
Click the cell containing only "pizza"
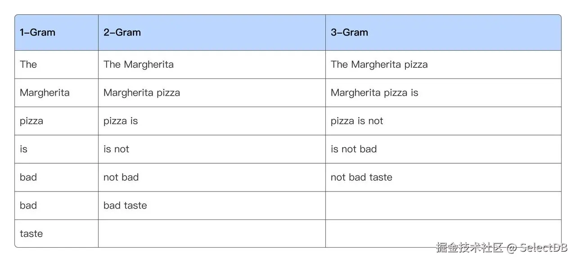coord(31,121)
